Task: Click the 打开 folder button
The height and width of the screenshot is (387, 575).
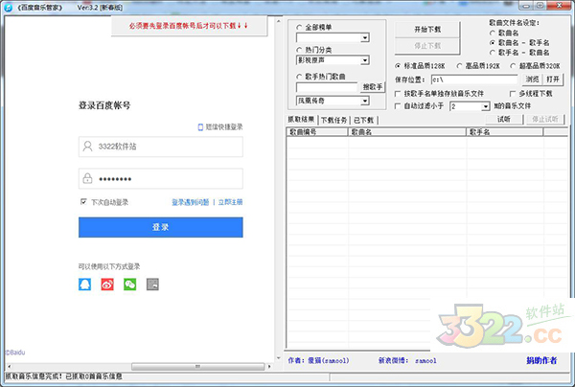Action: (553, 80)
